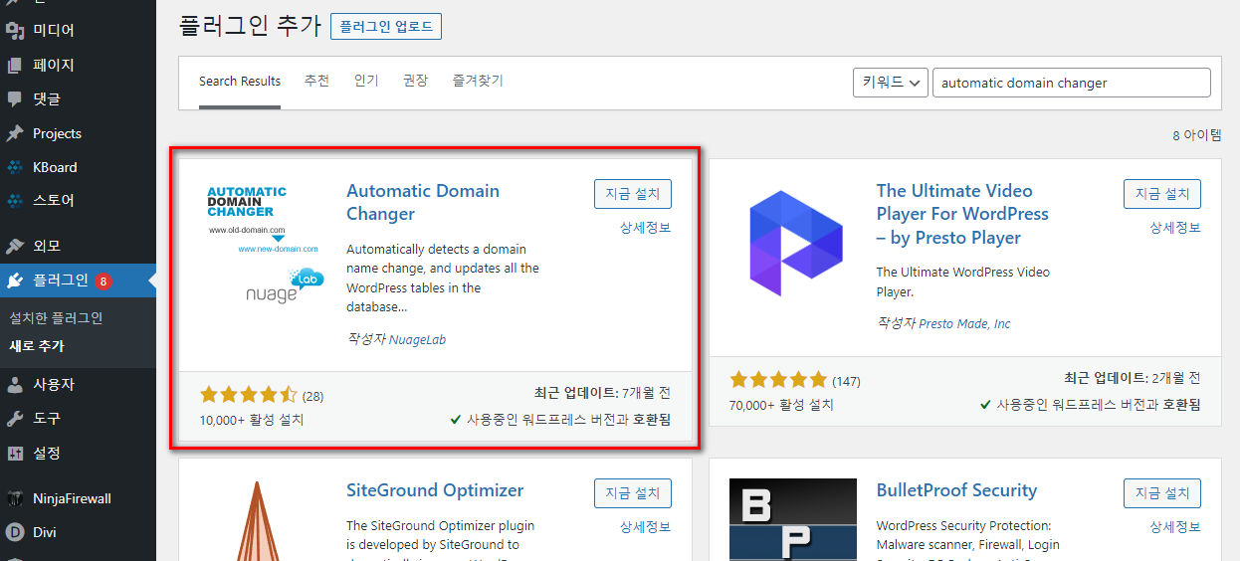The width and height of the screenshot is (1240, 561).
Task: Click the plugin update badge showing 8
Action: tap(103, 280)
